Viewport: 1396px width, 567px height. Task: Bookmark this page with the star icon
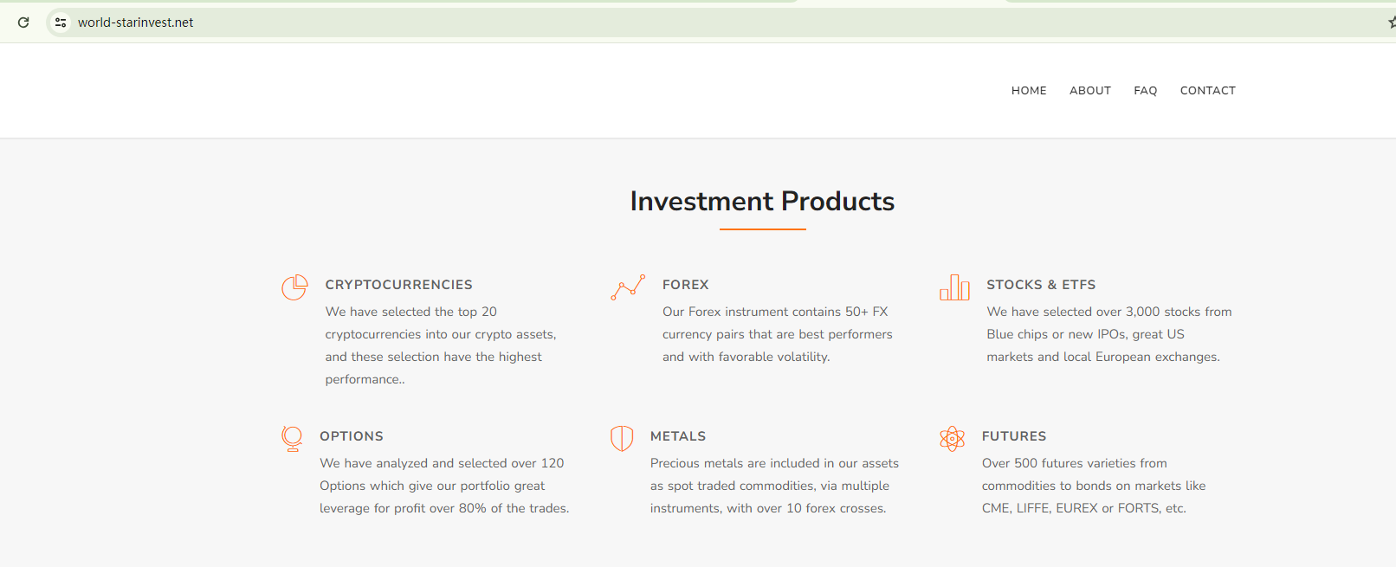pyautogui.click(x=1391, y=23)
